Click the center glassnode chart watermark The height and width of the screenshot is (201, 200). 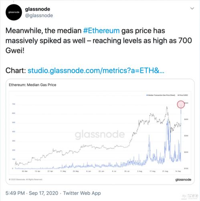pyautogui.click(x=100, y=134)
